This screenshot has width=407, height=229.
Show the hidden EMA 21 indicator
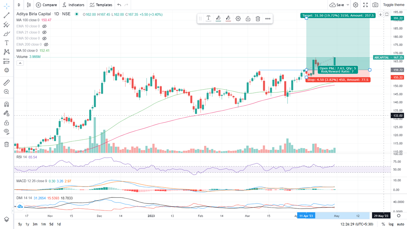(44, 32)
